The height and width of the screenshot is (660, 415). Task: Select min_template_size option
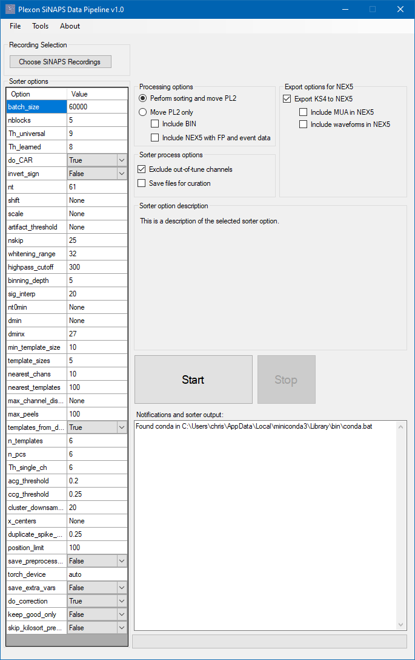coord(36,347)
